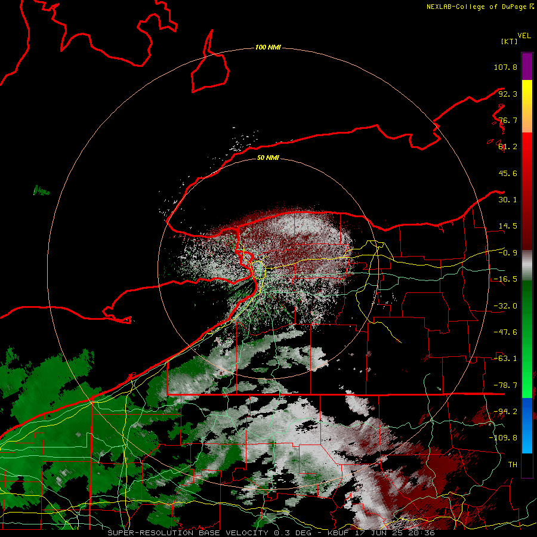The height and width of the screenshot is (537, 537).
Task: Click the purple top segment of color bar
Action: (x=527, y=66)
